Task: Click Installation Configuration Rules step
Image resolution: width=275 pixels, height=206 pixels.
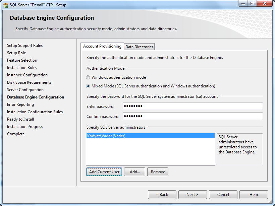Action: [35, 112]
